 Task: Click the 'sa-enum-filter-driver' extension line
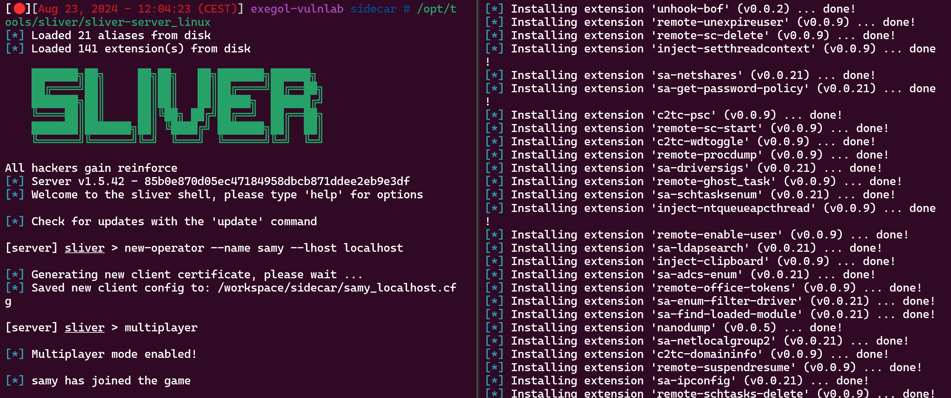(x=710, y=301)
